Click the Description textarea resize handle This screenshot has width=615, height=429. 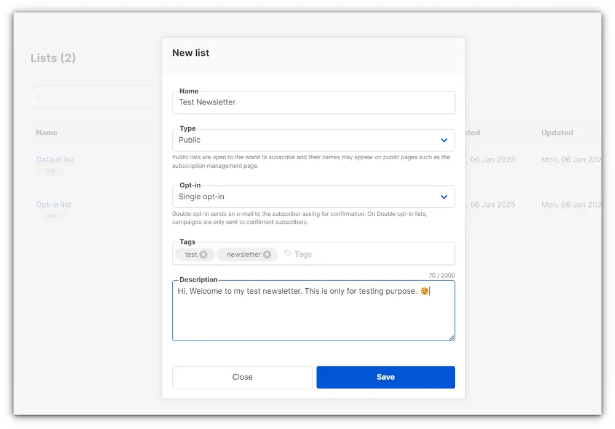[x=453, y=338]
